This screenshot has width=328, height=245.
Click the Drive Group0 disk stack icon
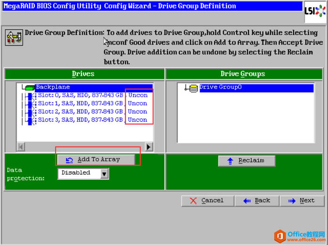click(x=194, y=89)
